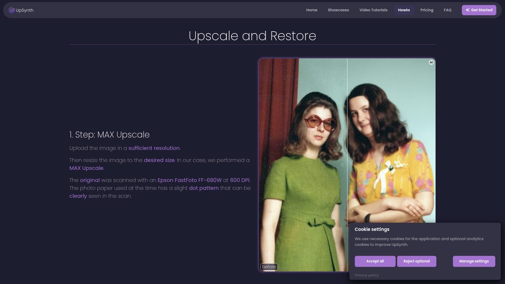This screenshot has height=284, width=505.
Task: Open the Pricing page
Action: tap(426, 10)
